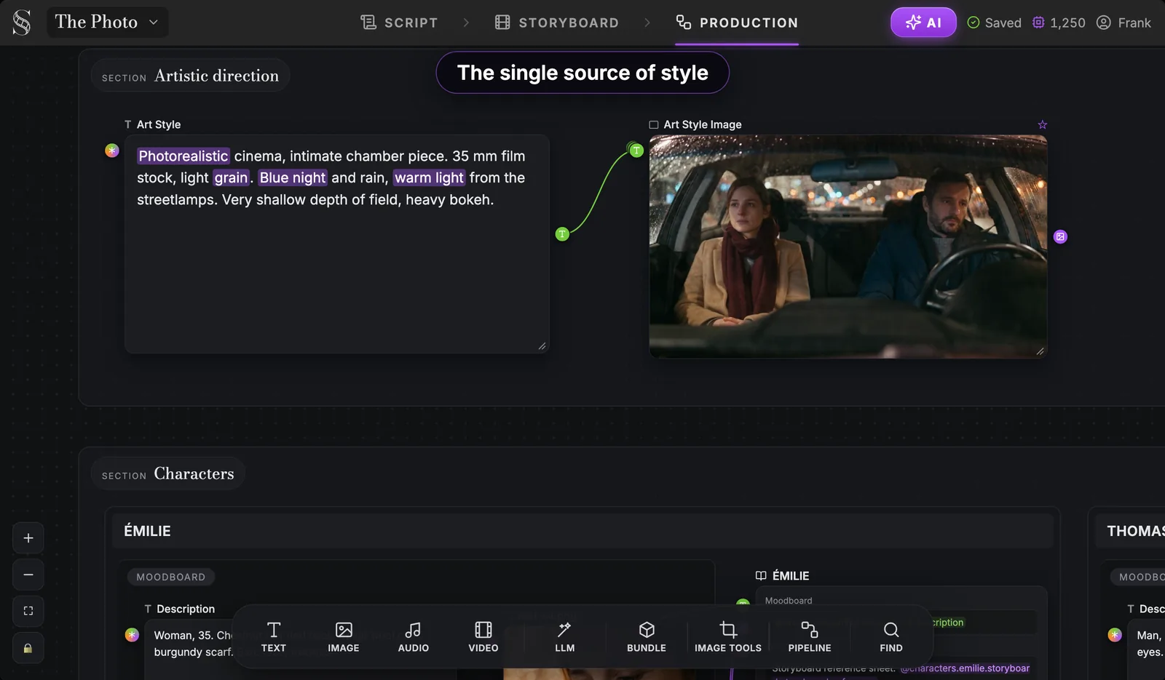Add an Audio node from the toolbar
Image resolution: width=1165 pixels, height=680 pixels.
(414, 636)
